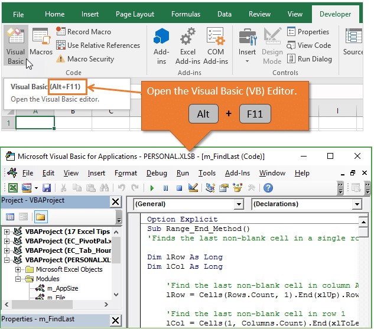
Task: Open Excel Add-ins manager
Action: pyautogui.click(x=188, y=46)
